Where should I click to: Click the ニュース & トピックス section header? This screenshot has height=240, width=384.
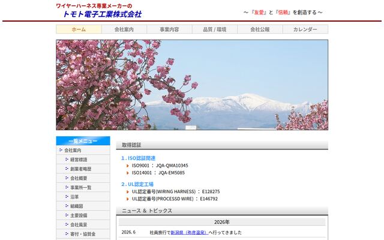point(222,211)
